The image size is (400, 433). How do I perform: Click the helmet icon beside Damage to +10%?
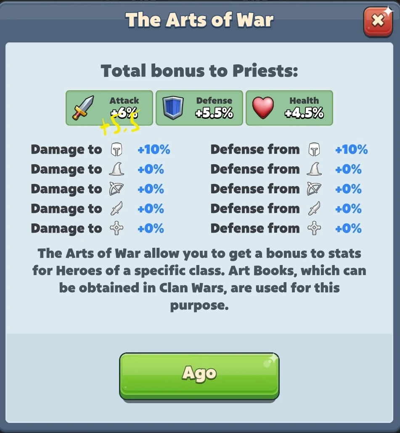click(x=117, y=150)
